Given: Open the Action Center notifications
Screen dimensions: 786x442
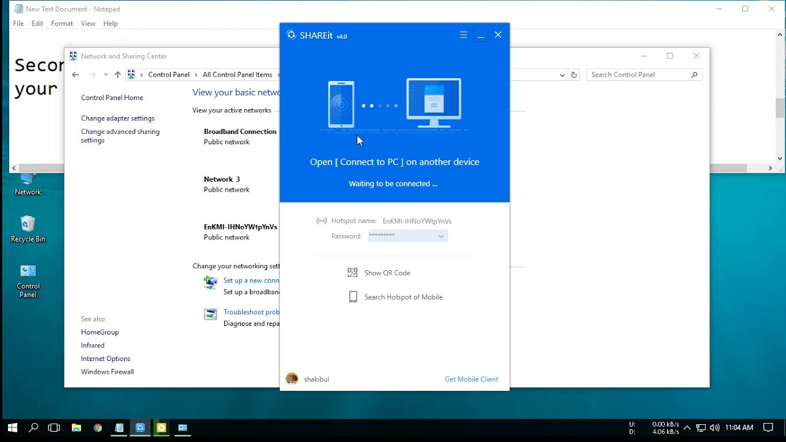Looking at the screenshot, I should tap(768, 428).
